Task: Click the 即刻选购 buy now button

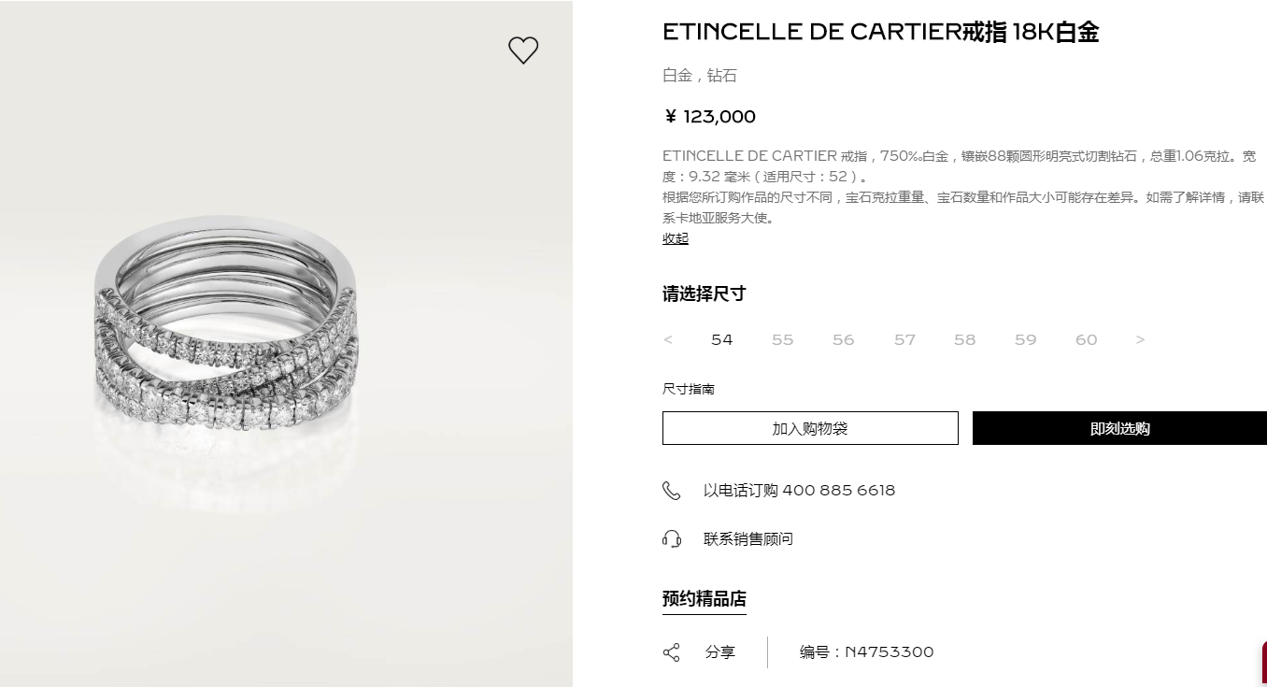Action: pyautogui.click(x=1119, y=428)
